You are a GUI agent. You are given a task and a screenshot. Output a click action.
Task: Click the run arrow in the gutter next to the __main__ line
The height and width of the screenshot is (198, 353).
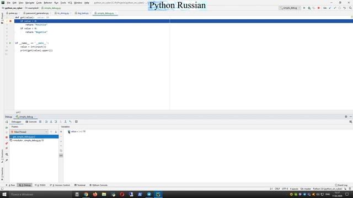click(10, 43)
